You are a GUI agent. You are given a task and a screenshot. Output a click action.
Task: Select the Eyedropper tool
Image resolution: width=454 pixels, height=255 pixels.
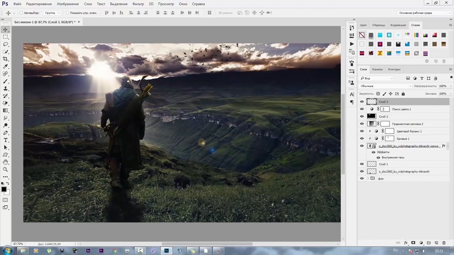5,66
